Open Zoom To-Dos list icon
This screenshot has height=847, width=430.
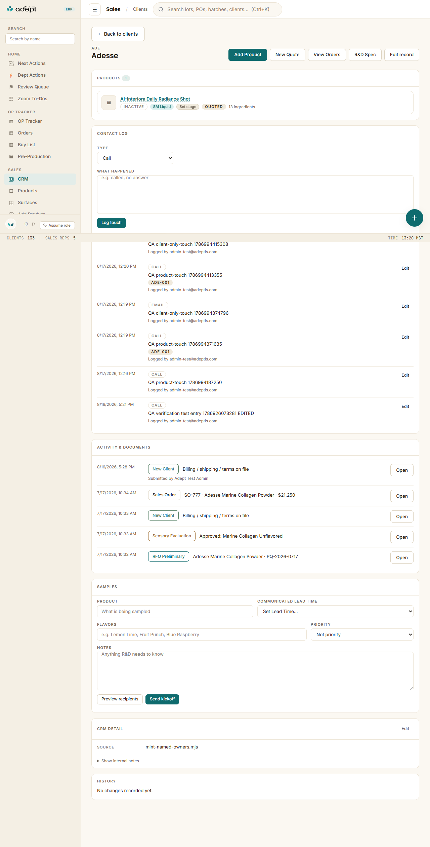(11, 99)
